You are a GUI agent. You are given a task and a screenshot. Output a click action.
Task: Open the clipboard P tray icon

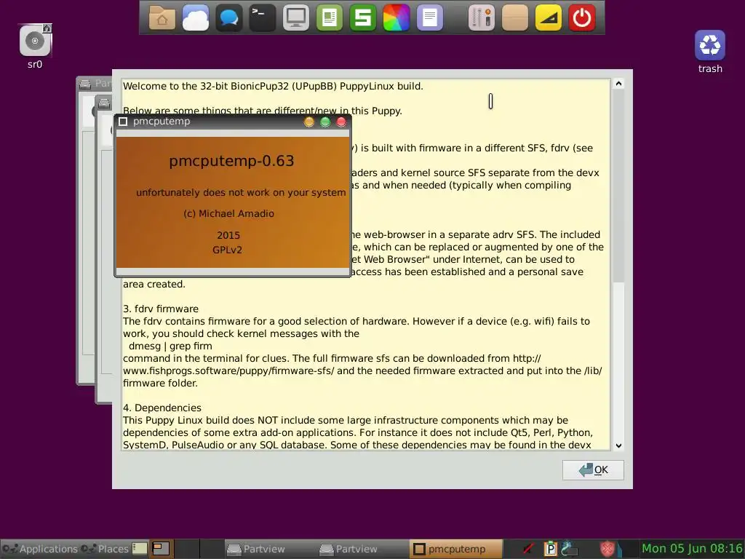tap(550, 549)
